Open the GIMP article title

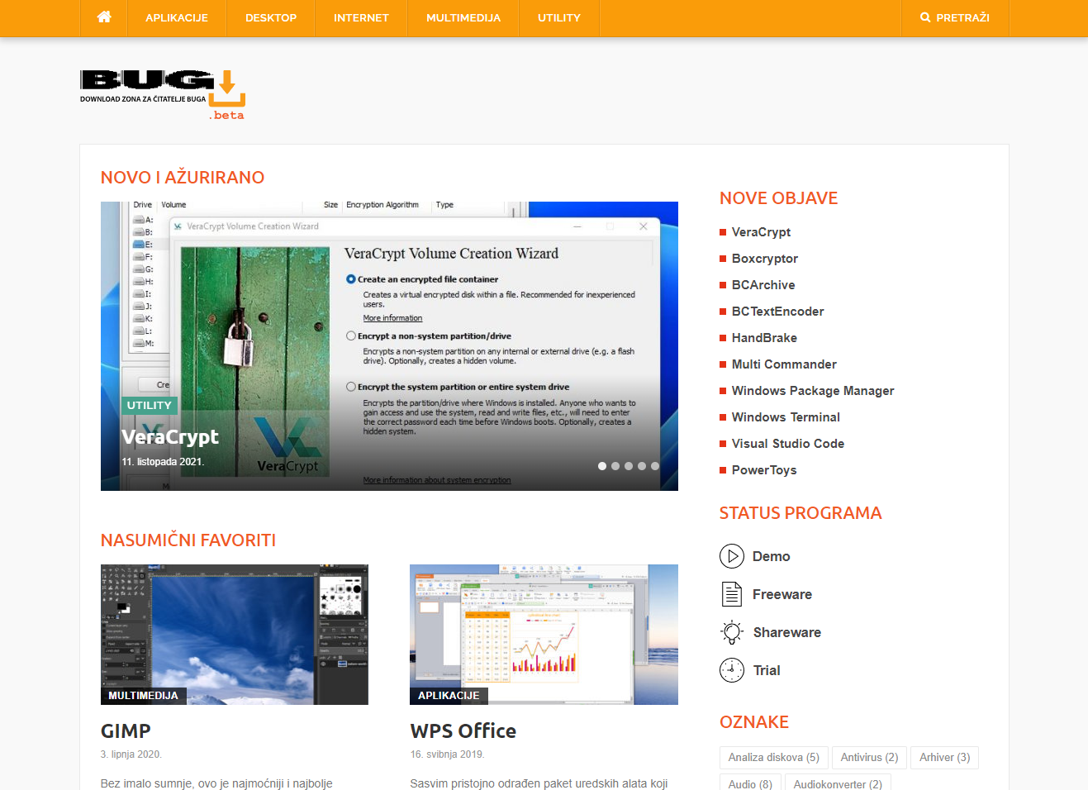126,731
